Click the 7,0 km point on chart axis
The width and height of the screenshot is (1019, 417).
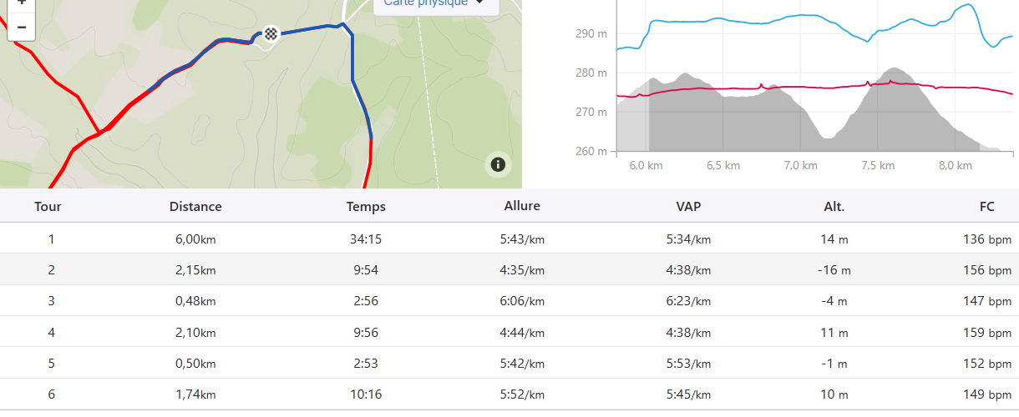801,165
